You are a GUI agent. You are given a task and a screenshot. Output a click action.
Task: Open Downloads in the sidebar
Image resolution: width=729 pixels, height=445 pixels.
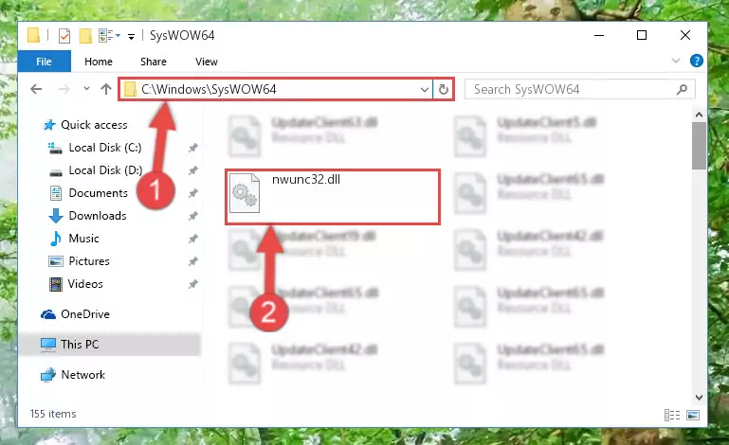pos(98,216)
